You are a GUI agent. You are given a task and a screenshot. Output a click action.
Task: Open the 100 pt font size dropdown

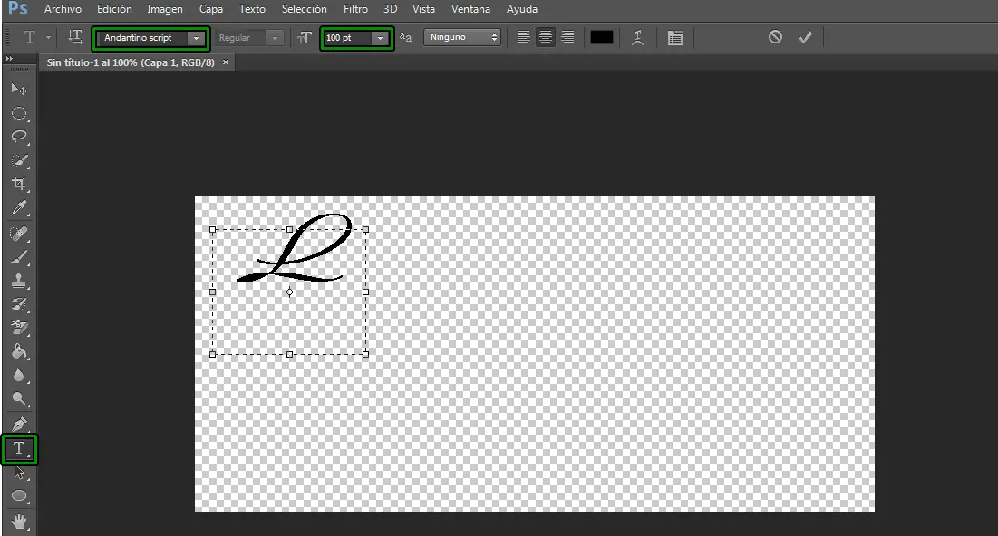pyautogui.click(x=380, y=38)
